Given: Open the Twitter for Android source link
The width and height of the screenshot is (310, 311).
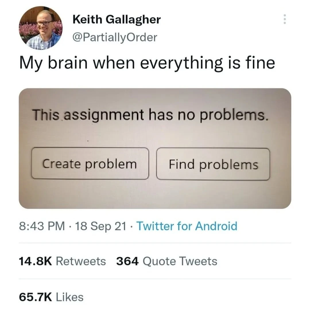Looking at the screenshot, I should click(187, 226).
